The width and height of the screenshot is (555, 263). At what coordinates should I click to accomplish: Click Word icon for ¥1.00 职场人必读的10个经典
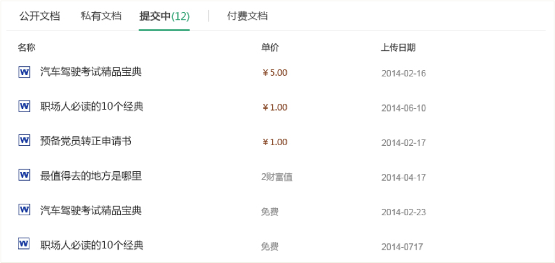click(24, 106)
